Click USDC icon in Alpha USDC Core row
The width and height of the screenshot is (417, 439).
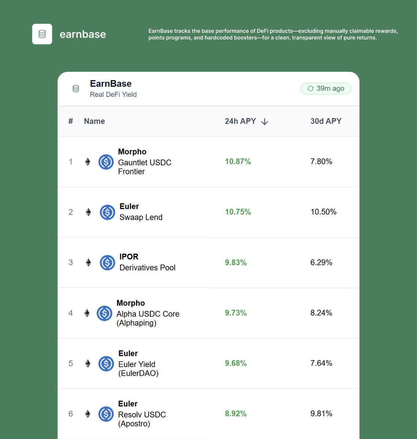tap(105, 313)
